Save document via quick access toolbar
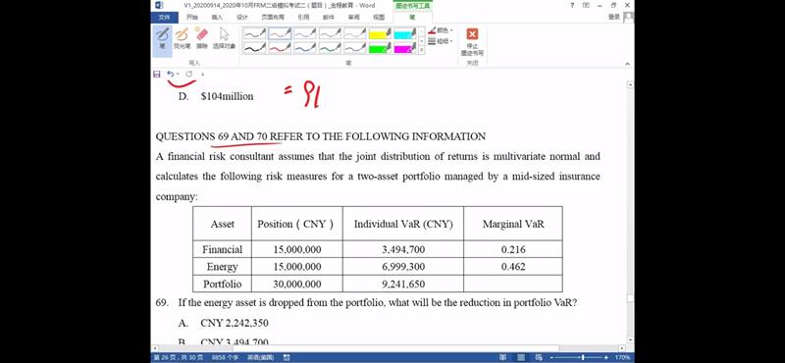The height and width of the screenshot is (363, 785). click(157, 75)
